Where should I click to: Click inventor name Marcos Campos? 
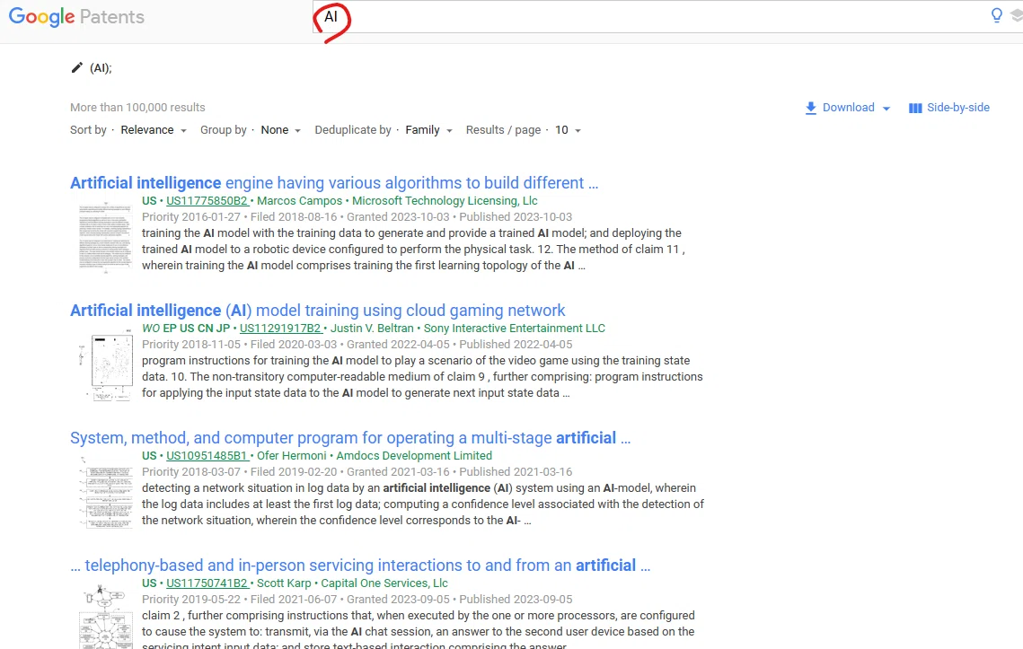pyautogui.click(x=299, y=201)
